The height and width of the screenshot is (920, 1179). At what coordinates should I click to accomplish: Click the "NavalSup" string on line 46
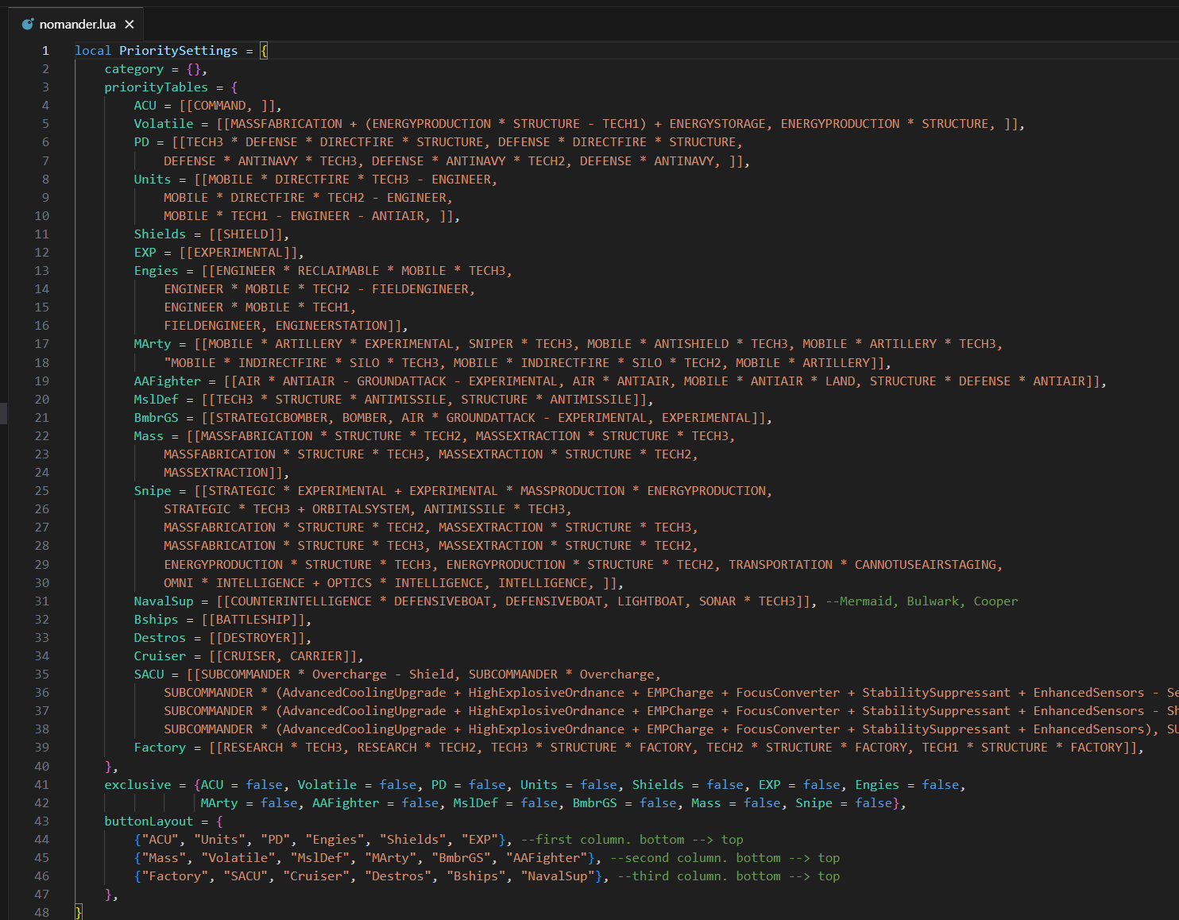[558, 876]
